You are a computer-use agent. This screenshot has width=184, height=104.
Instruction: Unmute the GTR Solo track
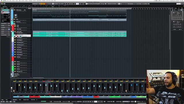[x=15, y=57]
